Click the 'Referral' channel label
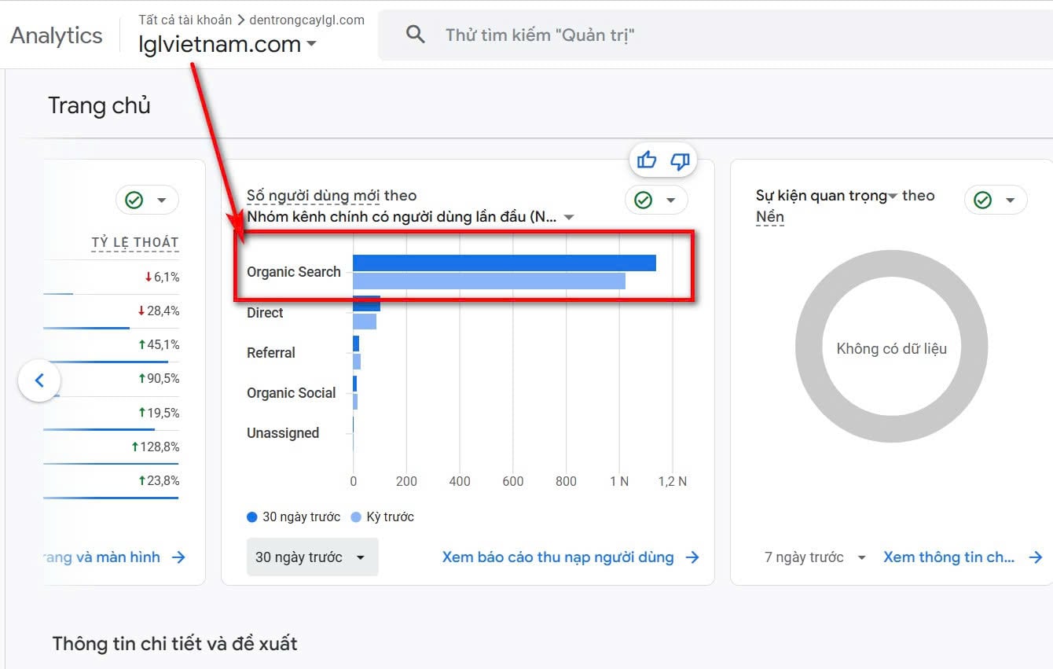This screenshot has width=1053, height=669. click(271, 353)
